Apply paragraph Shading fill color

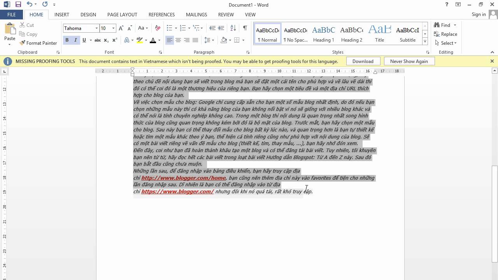point(224,40)
